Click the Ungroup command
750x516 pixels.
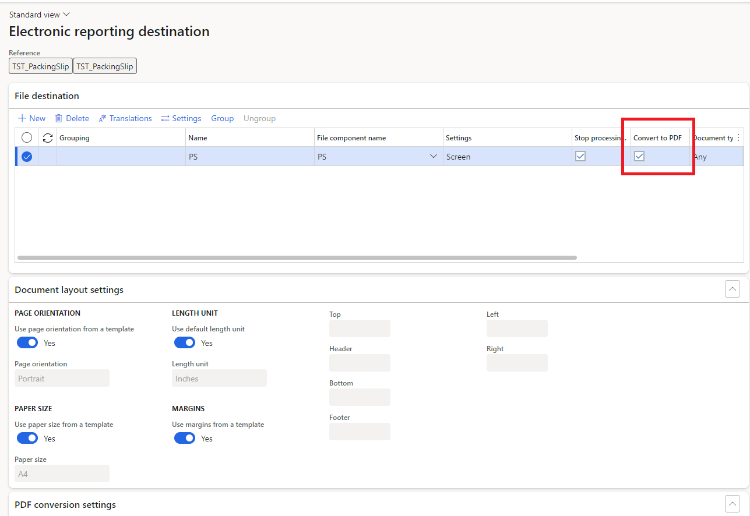pos(259,118)
